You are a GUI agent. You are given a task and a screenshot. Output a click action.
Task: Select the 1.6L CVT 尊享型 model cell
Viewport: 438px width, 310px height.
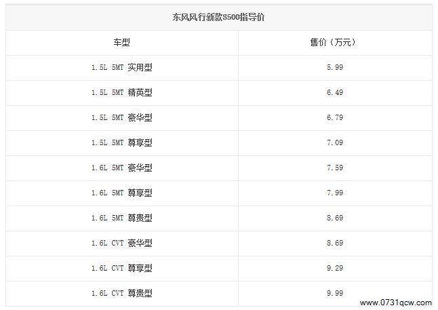pyautogui.click(x=122, y=268)
